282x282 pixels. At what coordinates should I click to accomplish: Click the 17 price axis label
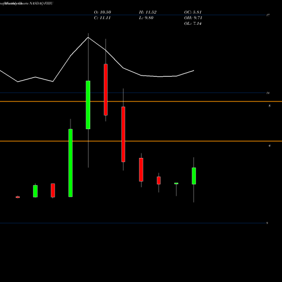coord(268,15)
